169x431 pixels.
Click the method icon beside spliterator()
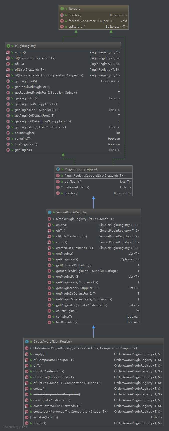[x=62, y=27]
